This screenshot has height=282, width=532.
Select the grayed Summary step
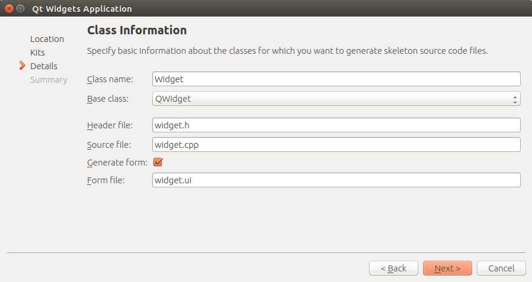point(49,80)
